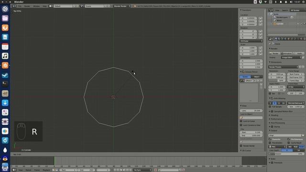Toggle Cylinder visibility eye icon

pos(298,23)
